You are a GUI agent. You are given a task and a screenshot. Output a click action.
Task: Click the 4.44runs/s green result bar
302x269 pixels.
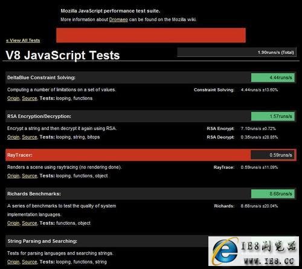point(273,77)
